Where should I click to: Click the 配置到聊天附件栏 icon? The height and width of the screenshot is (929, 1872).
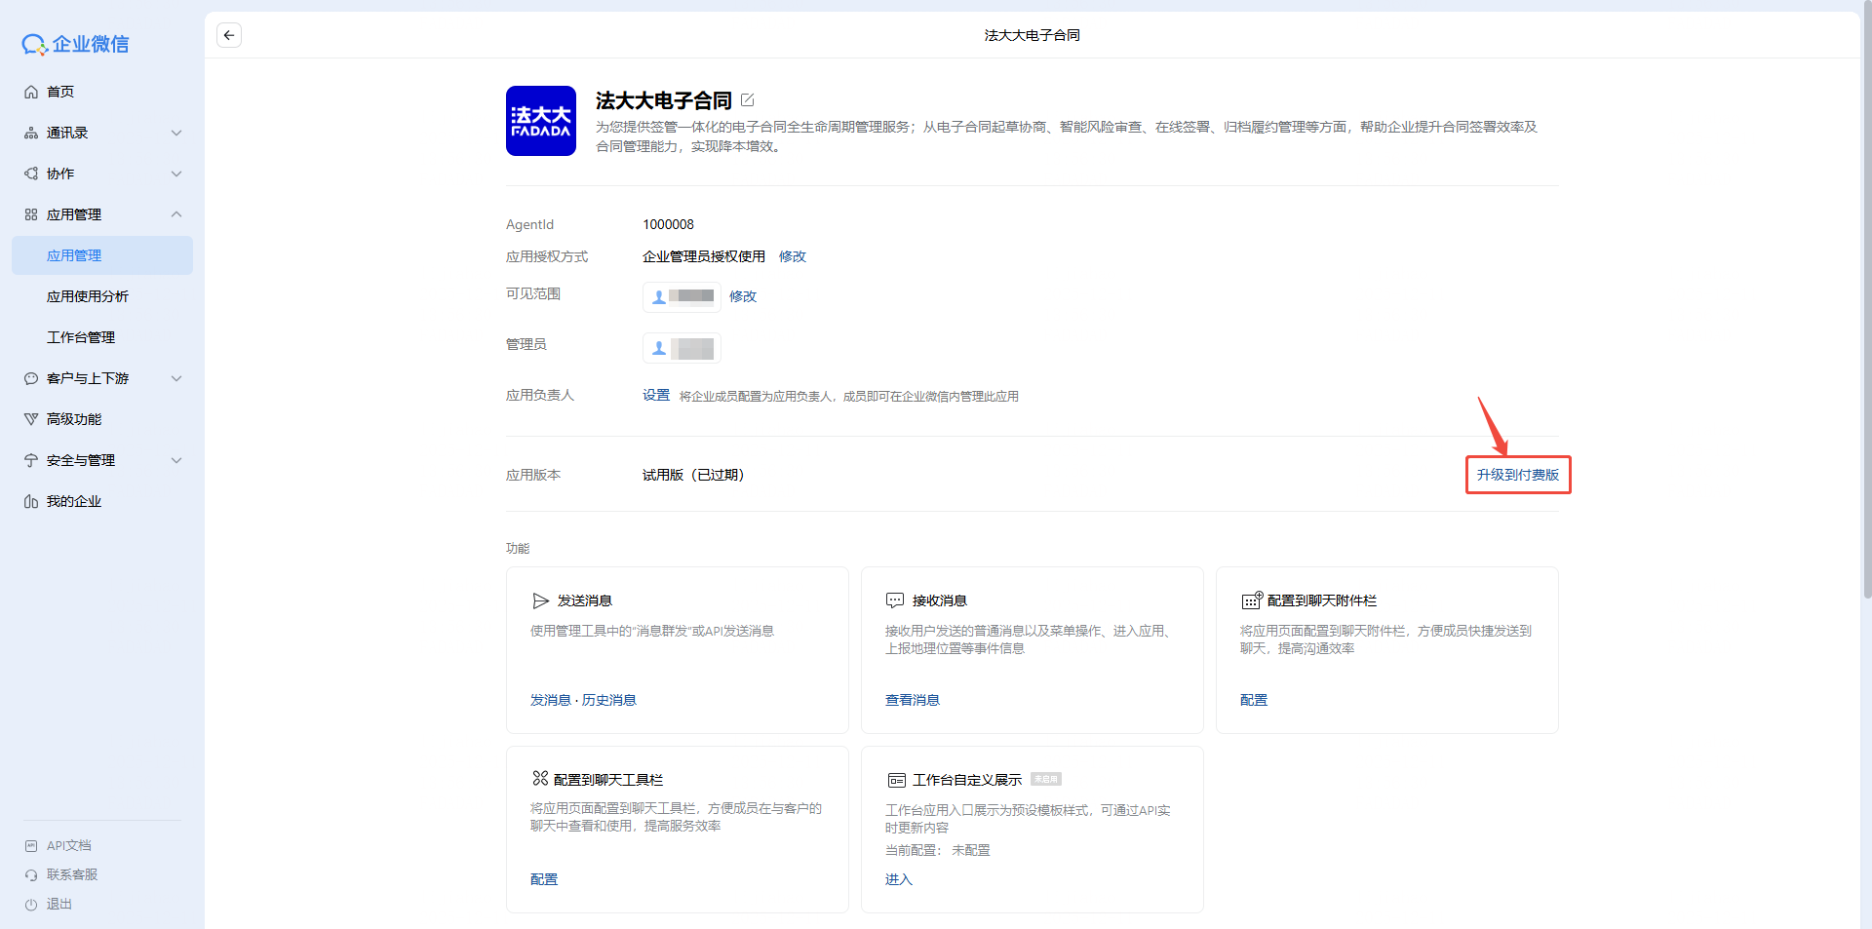point(1252,600)
